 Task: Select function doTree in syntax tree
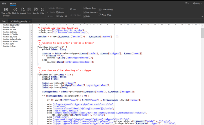[x=9, y=46]
